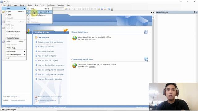The width and height of the screenshot is (198, 111).
Task: Open the toolbar options overflow arrow
Action: coord(112,9)
